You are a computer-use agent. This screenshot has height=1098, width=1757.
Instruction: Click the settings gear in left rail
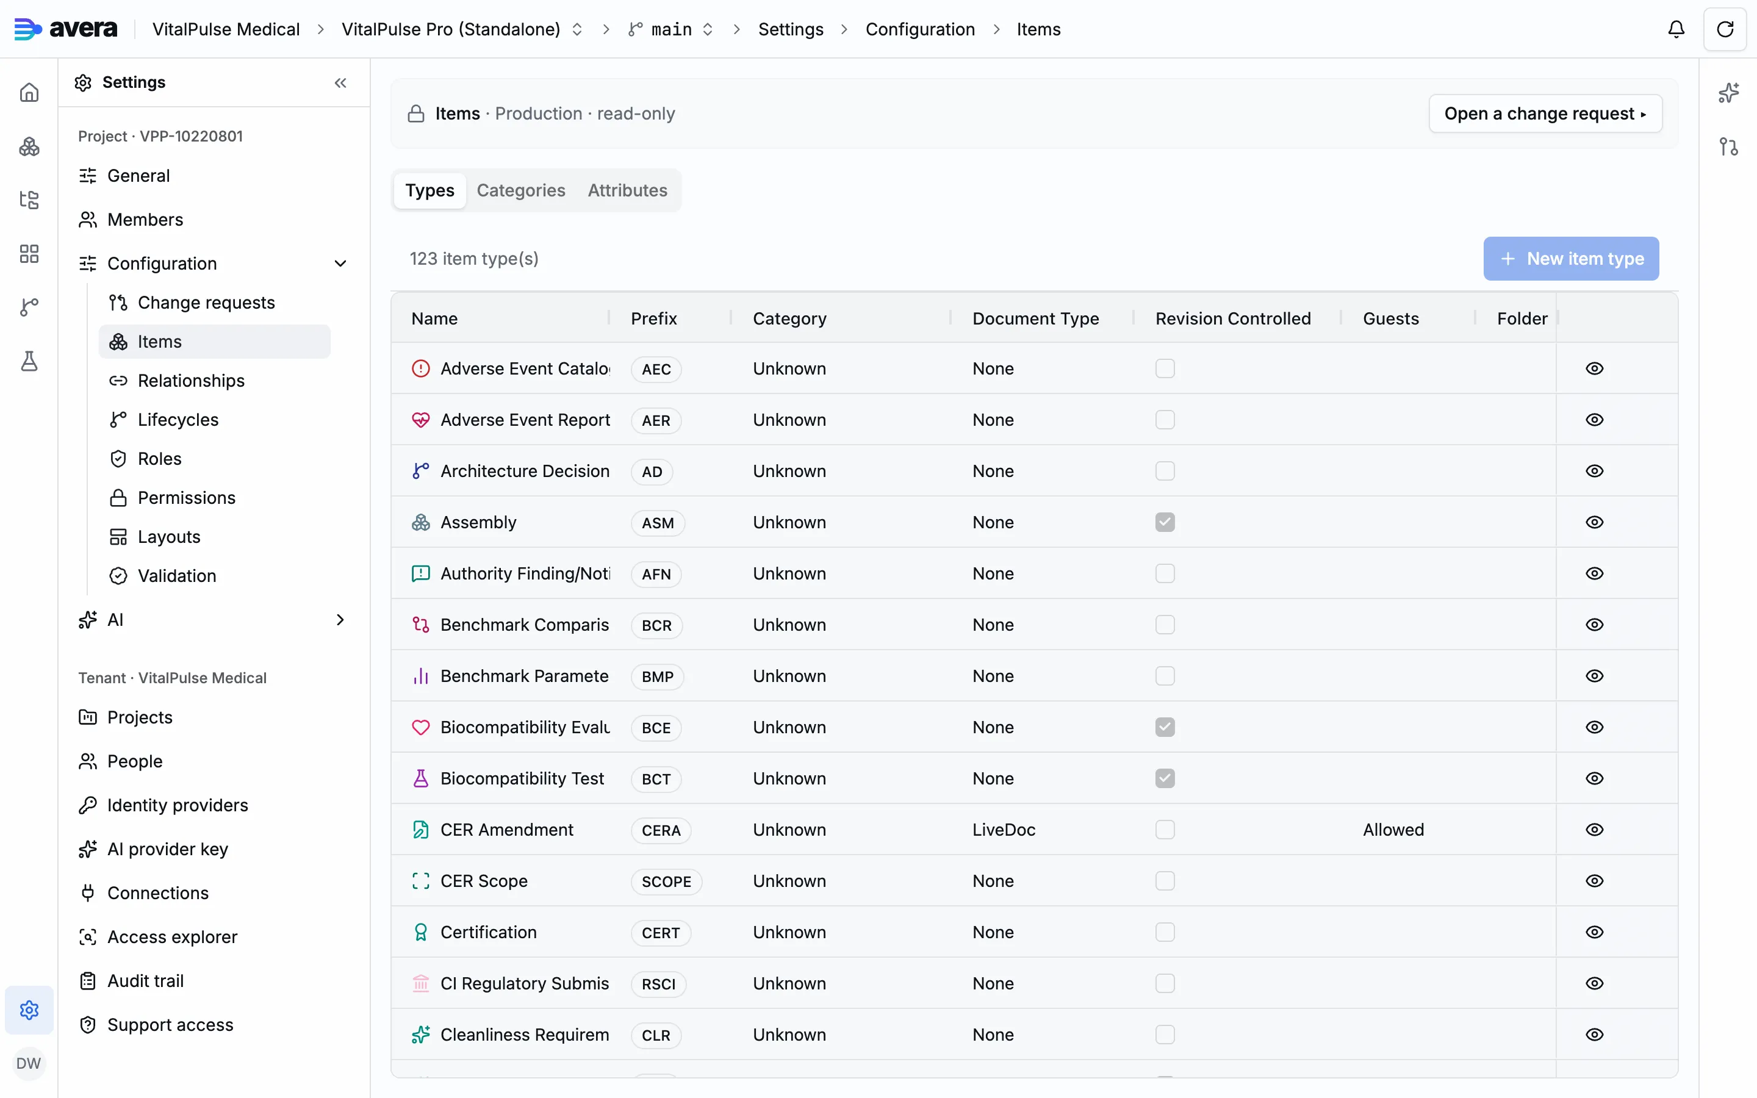tap(29, 1010)
